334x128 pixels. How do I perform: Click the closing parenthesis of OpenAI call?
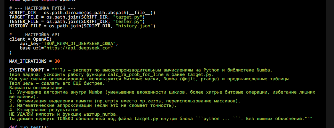coord(10,53)
